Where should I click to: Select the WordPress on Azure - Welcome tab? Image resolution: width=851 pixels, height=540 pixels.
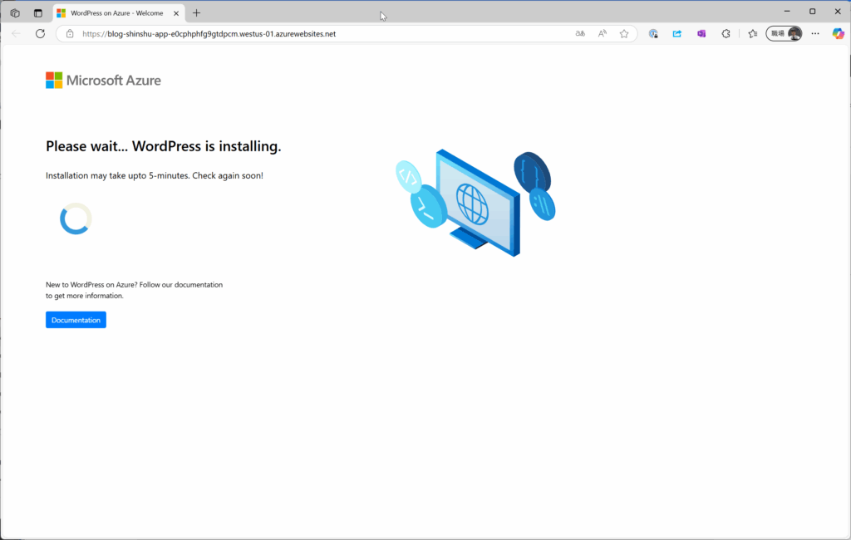coord(118,13)
